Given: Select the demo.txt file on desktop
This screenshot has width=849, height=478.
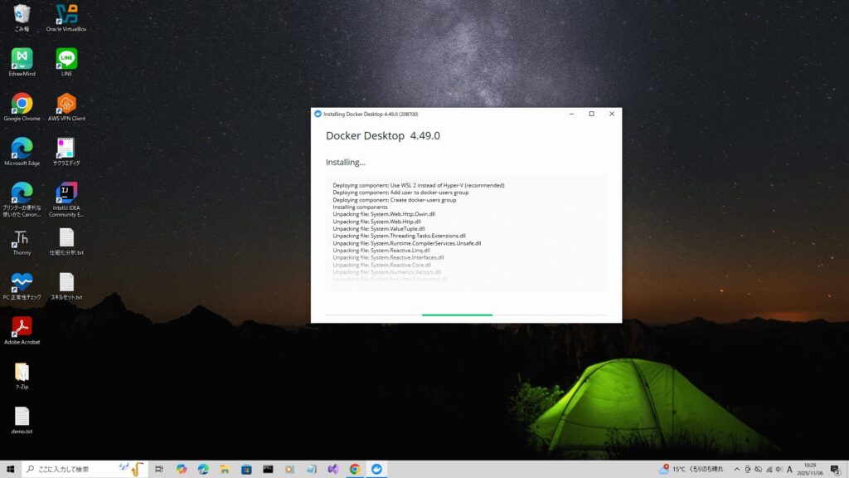Looking at the screenshot, I should pyautogui.click(x=22, y=417).
